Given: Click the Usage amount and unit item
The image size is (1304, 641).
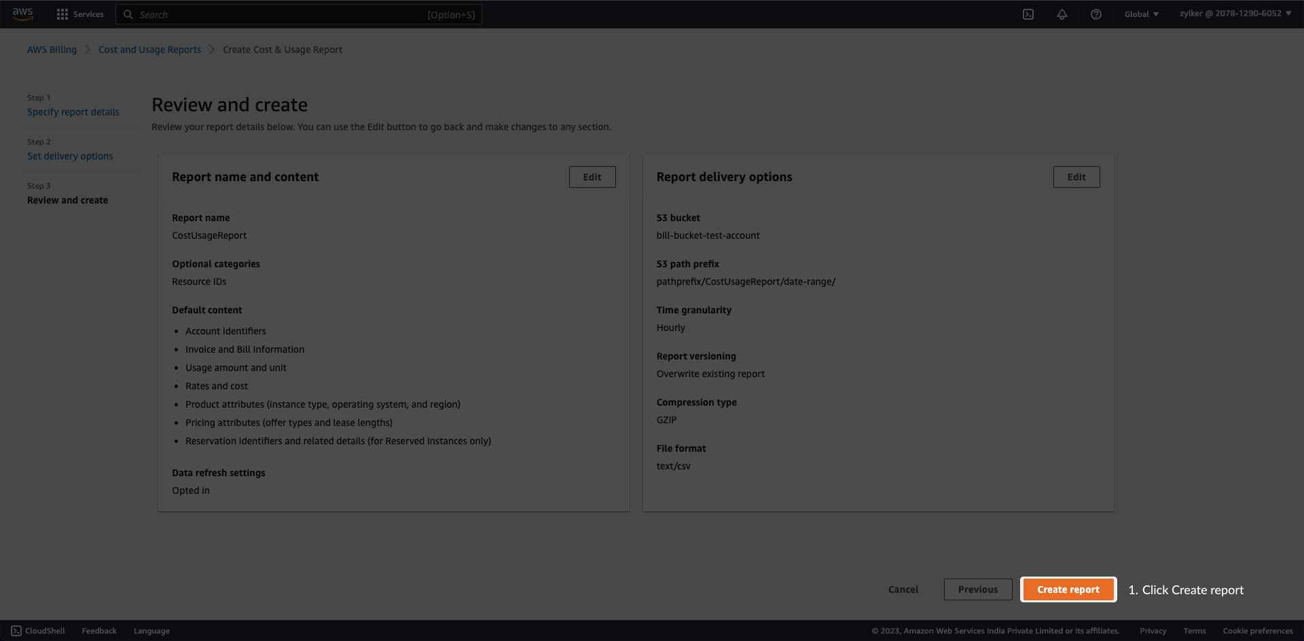Looking at the screenshot, I should pyautogui.click(x=236, y=368).
